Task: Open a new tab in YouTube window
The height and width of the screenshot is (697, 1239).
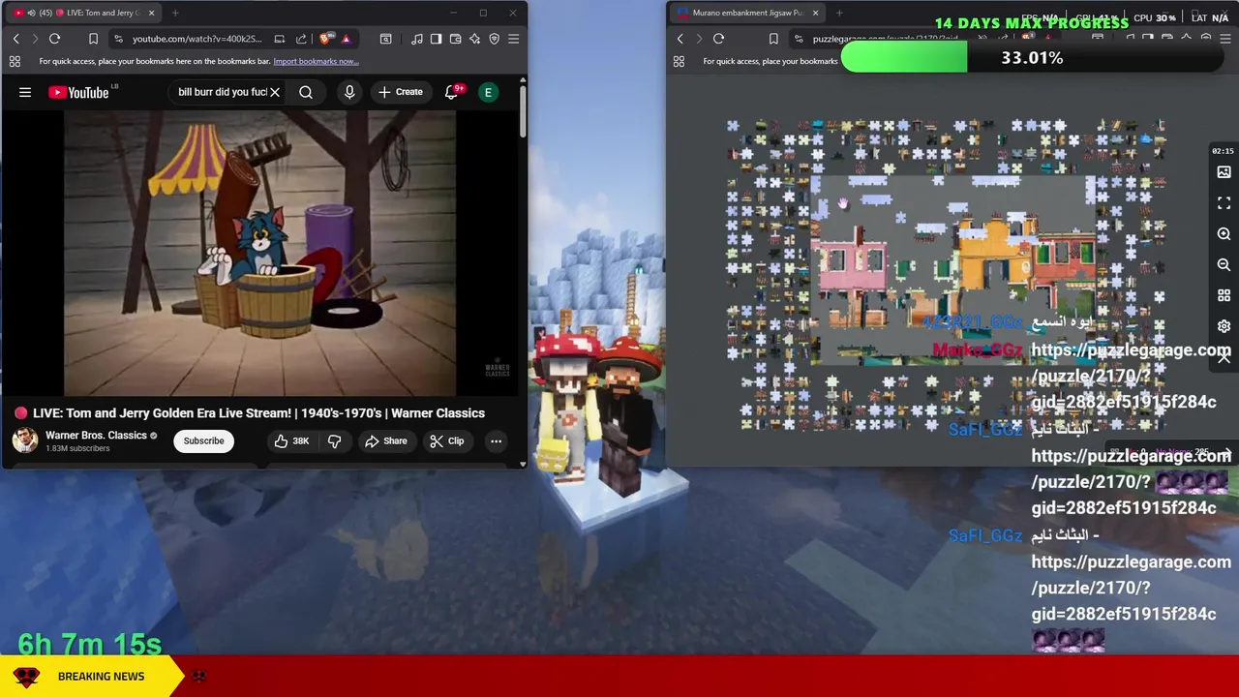Action: [175, 13]
